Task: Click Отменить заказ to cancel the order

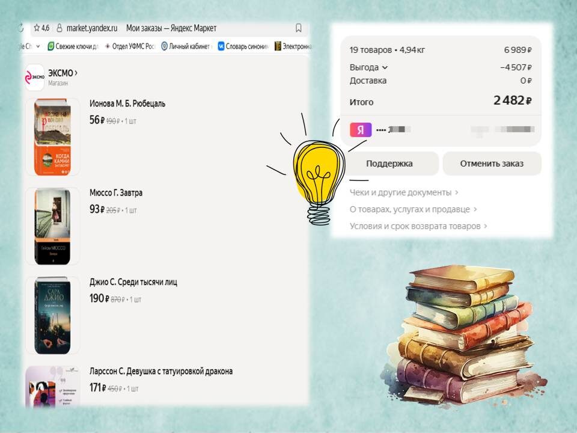Action: [492, 163]
